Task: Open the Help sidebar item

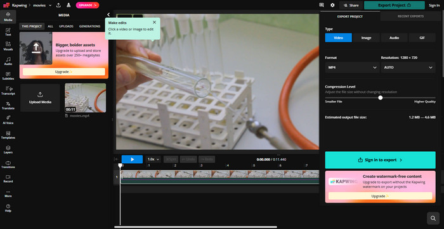Action: tap(8, 208)
